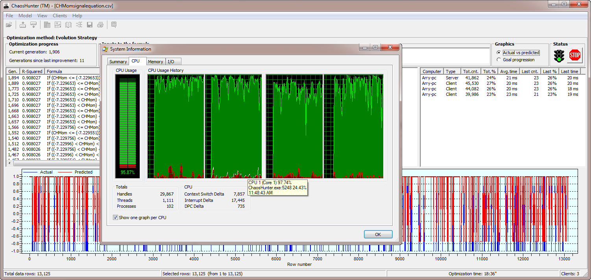Click the Handles value 29,867
The height and width of the screenshot is (280, 591).
pyautogui.click(x=167, y=194)
